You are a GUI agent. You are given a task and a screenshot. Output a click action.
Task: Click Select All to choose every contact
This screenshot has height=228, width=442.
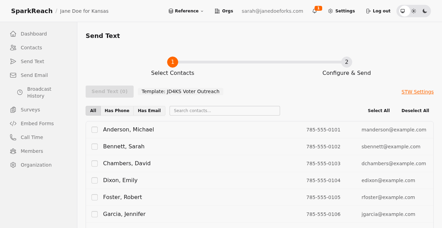pyautogui.click(x=379, y=110)
